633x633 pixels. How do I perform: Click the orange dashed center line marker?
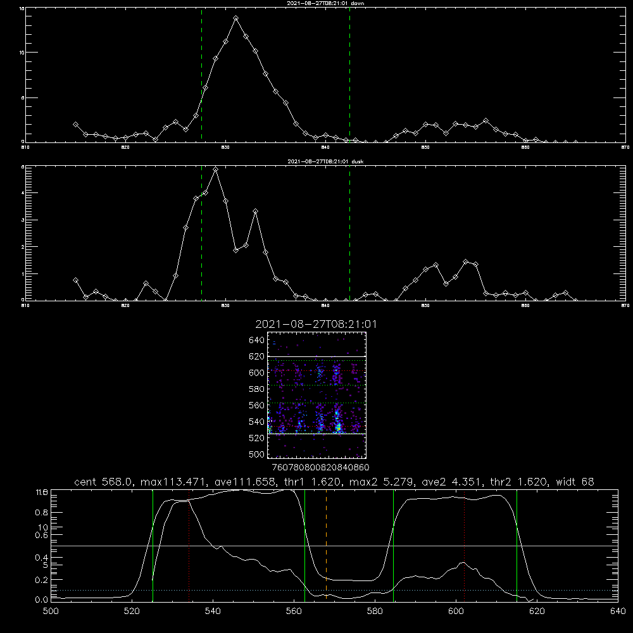pyautogui.click(x=326, y=546)
